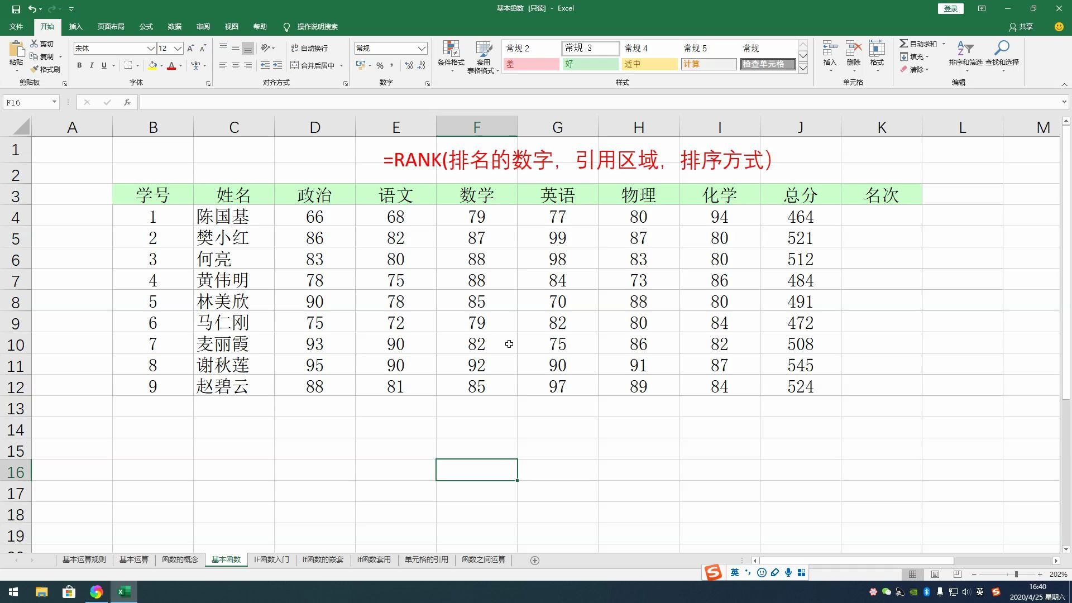
Task: Click Decrease Decimal icon
Action: (x=422, y=65)
